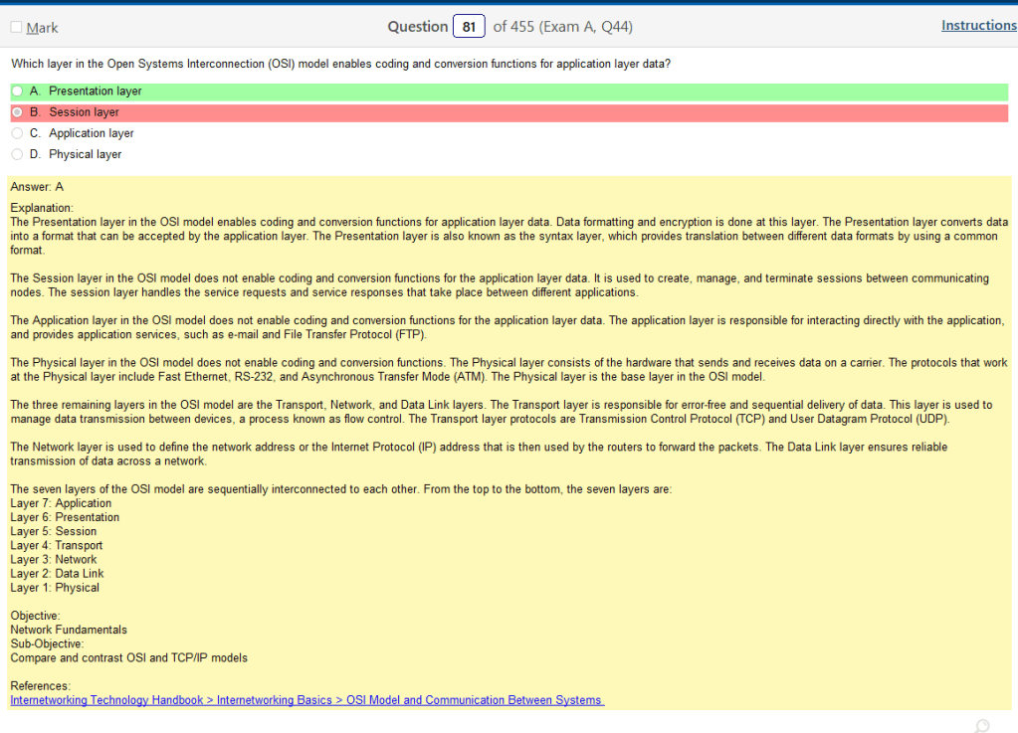
Task: Click the bold Question label
Action: pyautogui.click(x=417, y=27)
